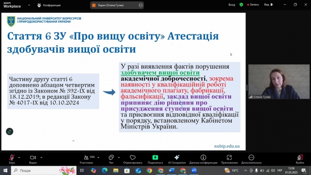Click the УКР language indicator

click(280, 171)
